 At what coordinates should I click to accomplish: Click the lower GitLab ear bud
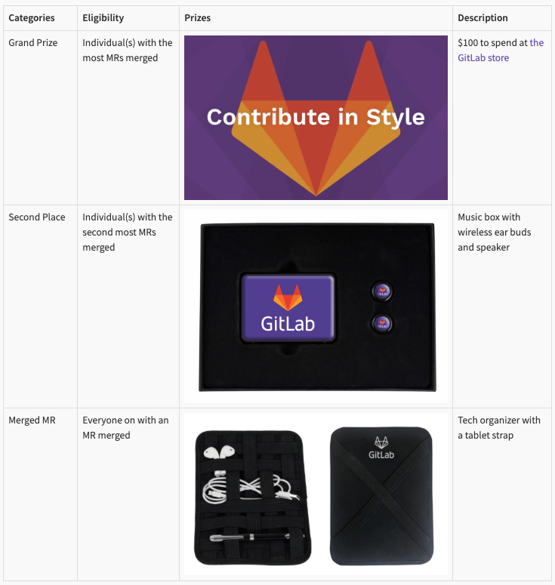(x=381, y=324)
